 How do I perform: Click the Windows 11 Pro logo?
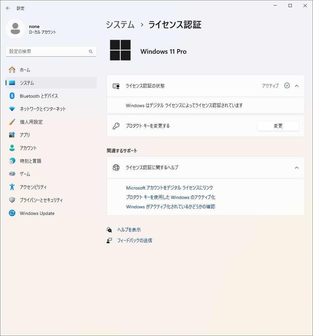(x=120, y=50)
